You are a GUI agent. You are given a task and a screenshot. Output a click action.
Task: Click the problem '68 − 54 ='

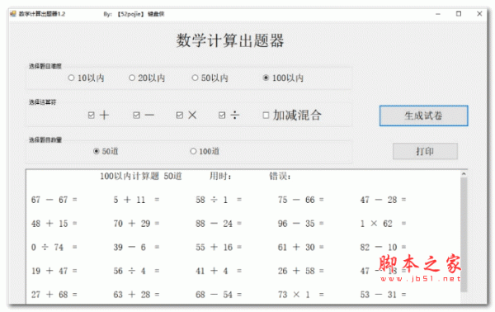click(x=219, y=295)
